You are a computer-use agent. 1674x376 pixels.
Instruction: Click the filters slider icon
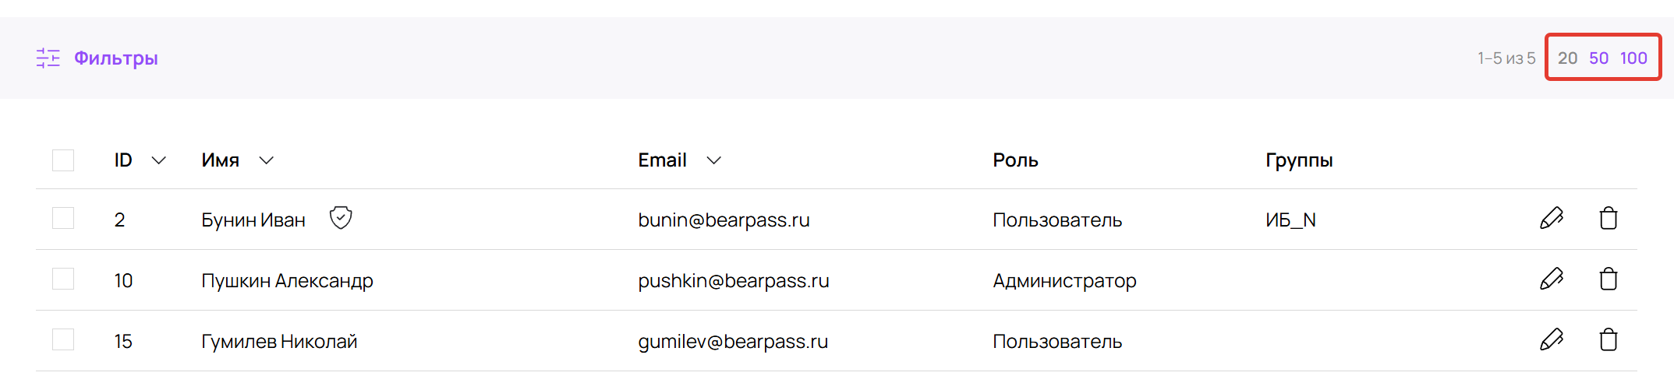pos(48,58)
